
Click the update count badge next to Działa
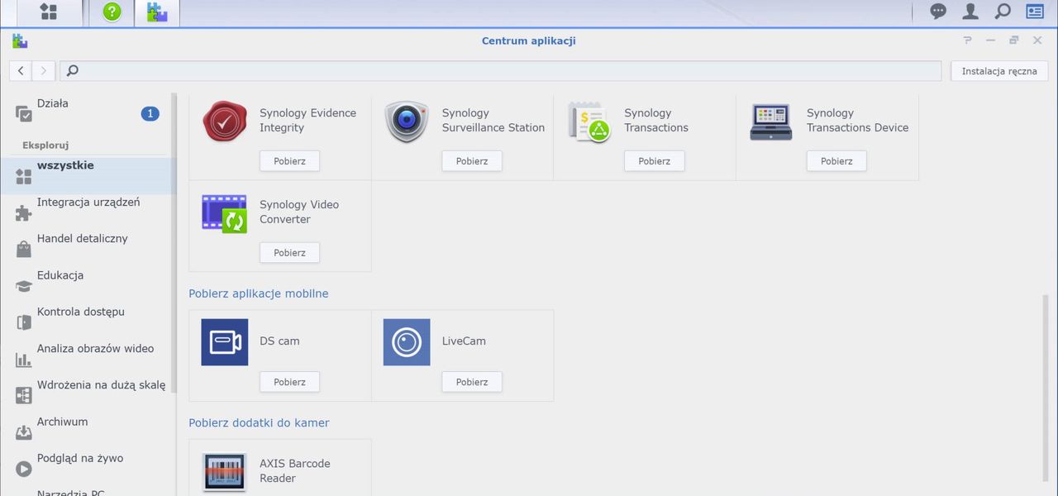[150, 113]
